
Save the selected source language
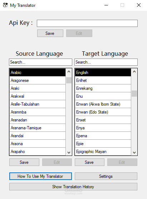click(x=24, y=162)
